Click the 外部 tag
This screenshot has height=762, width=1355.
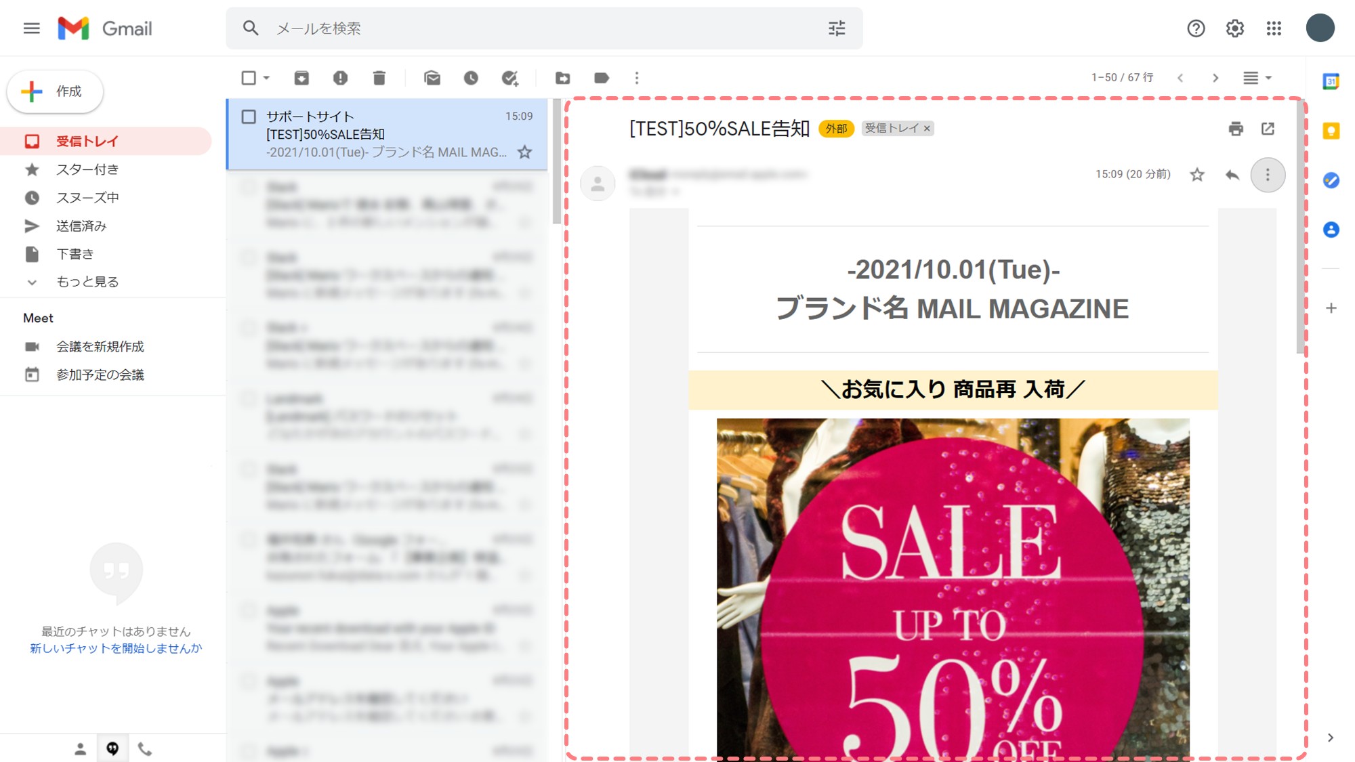pos(836,129)
